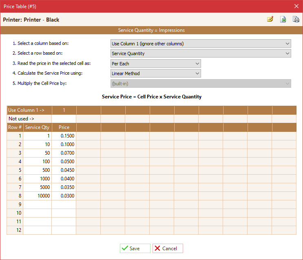Screen dimensions: 303x260
Task: Click price cell 0.0700 in row 3
Action: (x=64, y=153)
